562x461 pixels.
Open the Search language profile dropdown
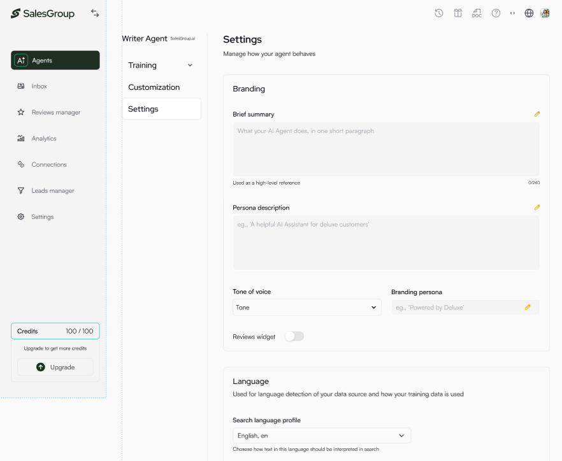(x=321, y=435)
